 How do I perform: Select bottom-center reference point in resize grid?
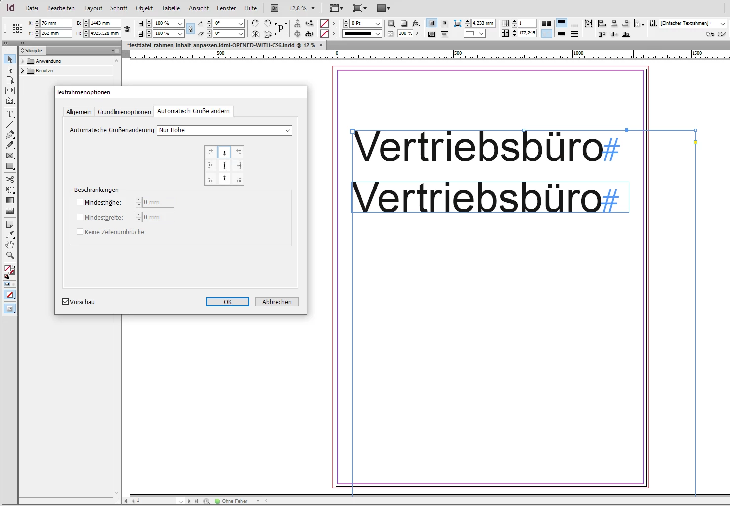(x=224, y=179)
